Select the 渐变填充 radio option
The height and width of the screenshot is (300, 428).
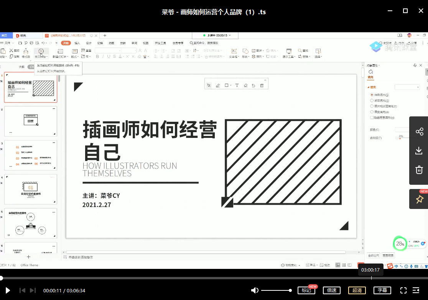pyautogui.click(x=372, y=100)
